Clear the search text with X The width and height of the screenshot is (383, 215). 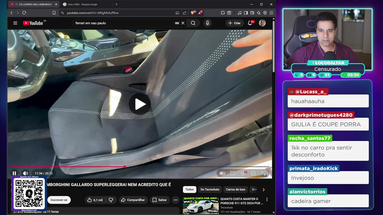[x=183, y=23]
